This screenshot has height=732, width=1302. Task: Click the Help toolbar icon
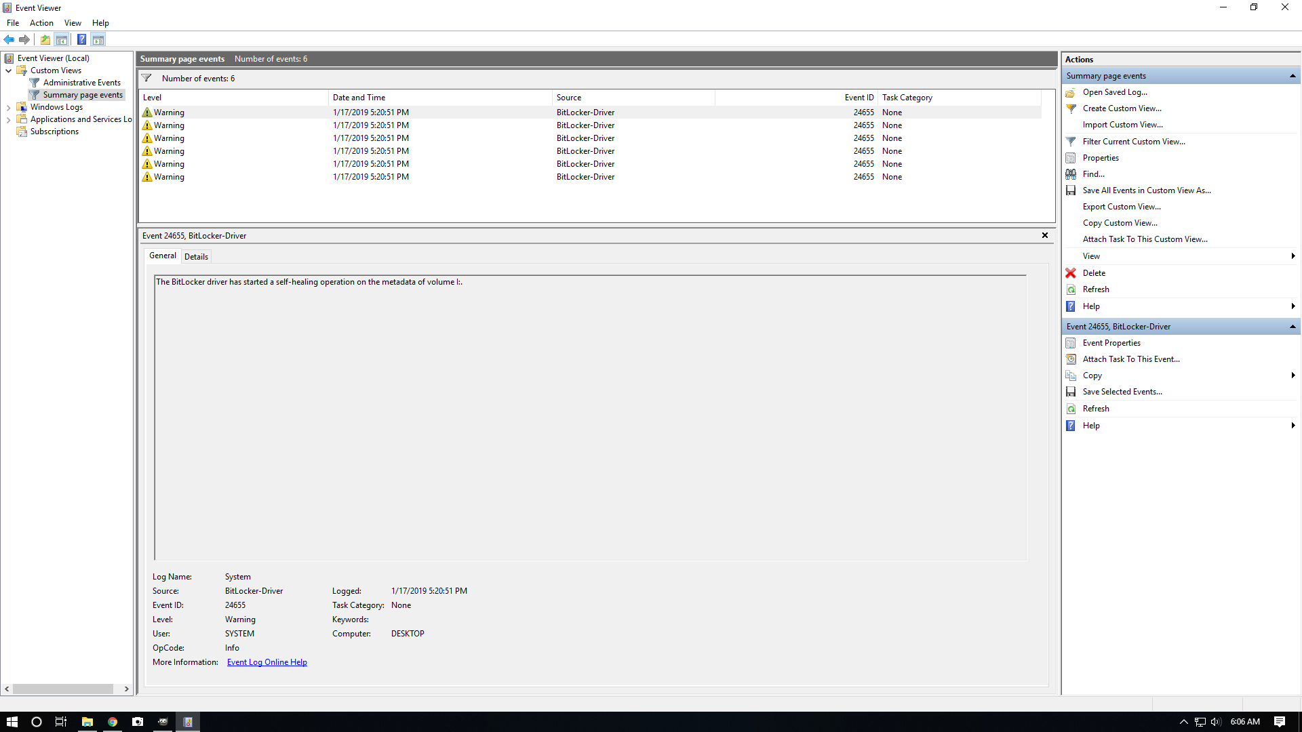81,39
